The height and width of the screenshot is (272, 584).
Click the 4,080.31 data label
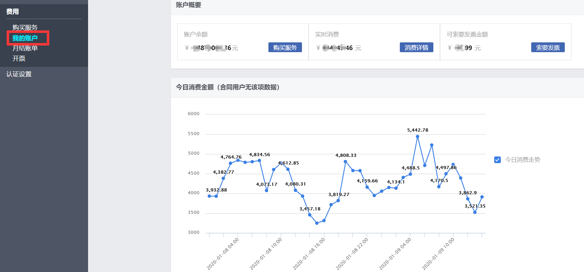(x=295, y=184)
